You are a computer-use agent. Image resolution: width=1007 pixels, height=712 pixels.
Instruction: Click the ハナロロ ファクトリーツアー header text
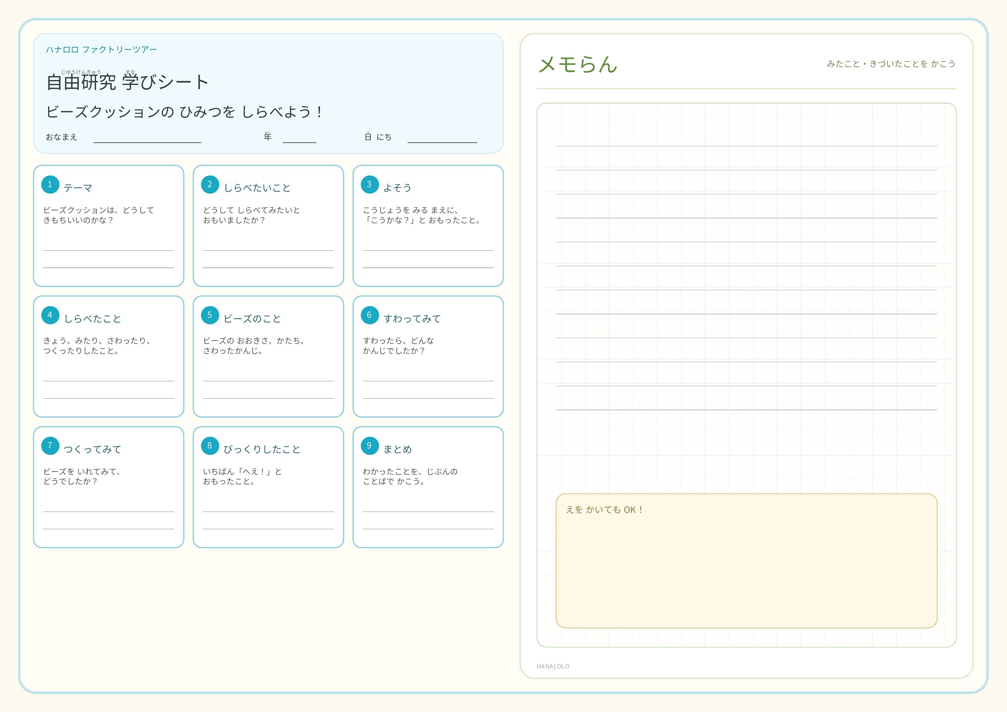point(101,50)
